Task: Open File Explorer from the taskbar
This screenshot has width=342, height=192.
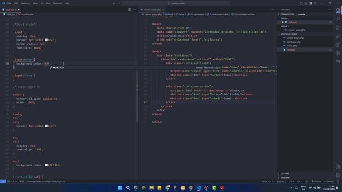Action: [x=152, y=188]
